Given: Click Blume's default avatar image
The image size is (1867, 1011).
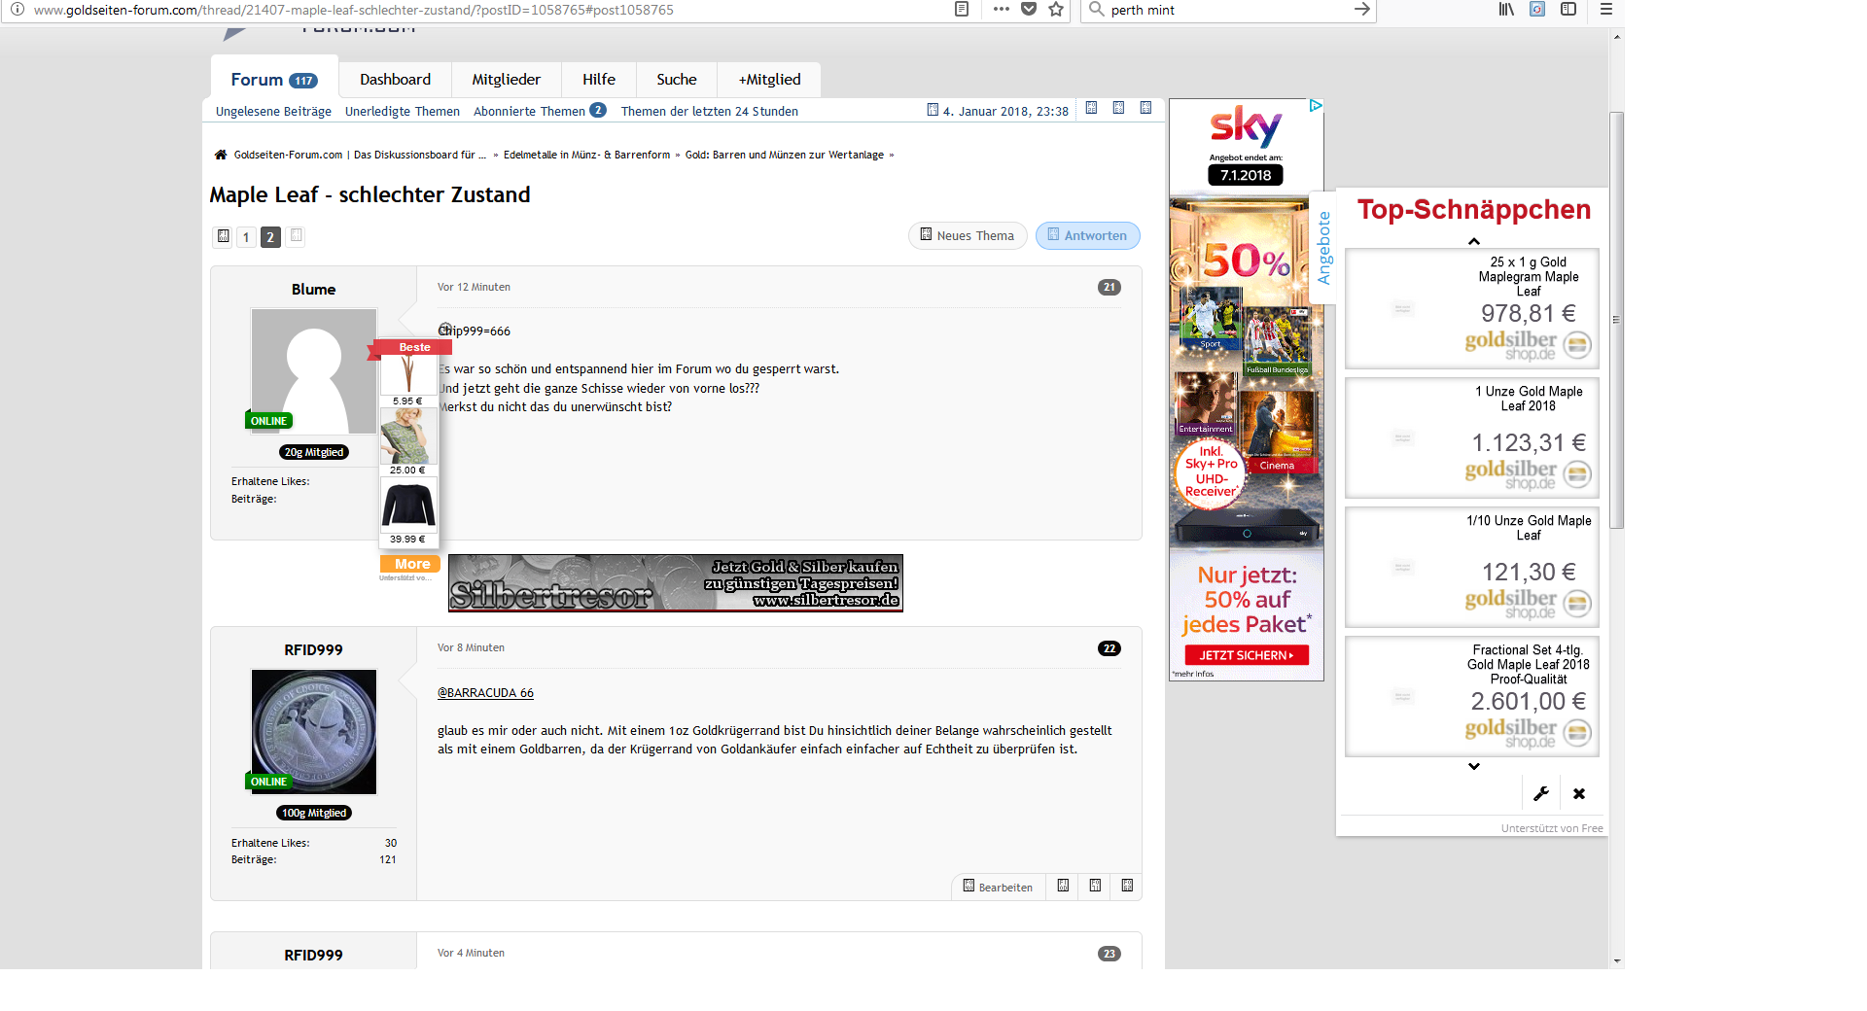Looking at the screenshot, I should (x=313, y=370).
